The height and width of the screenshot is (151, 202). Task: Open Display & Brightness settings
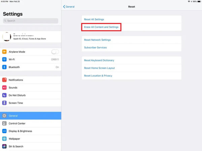click(31, 131)
